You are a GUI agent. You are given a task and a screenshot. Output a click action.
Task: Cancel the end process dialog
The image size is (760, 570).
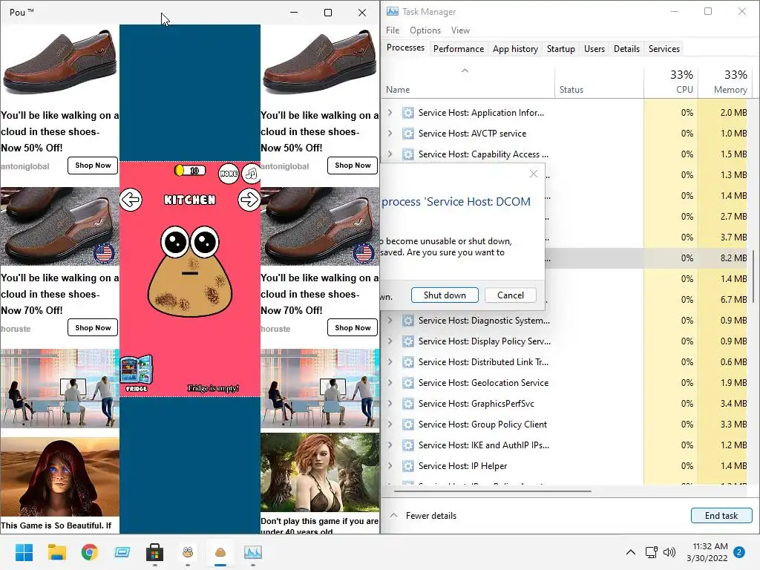511,295
